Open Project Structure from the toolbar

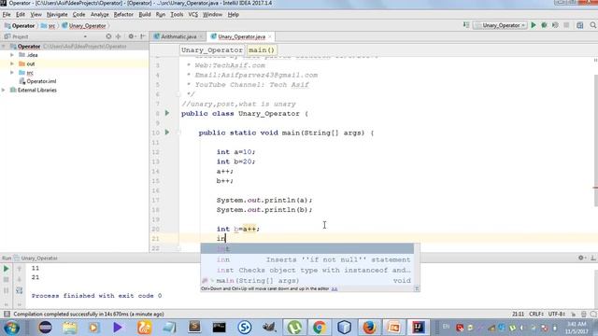pos(580,25)
